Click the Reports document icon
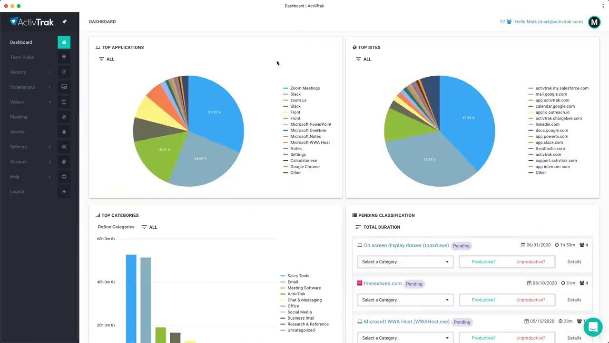The image size is (609, 343). point(64,72)
